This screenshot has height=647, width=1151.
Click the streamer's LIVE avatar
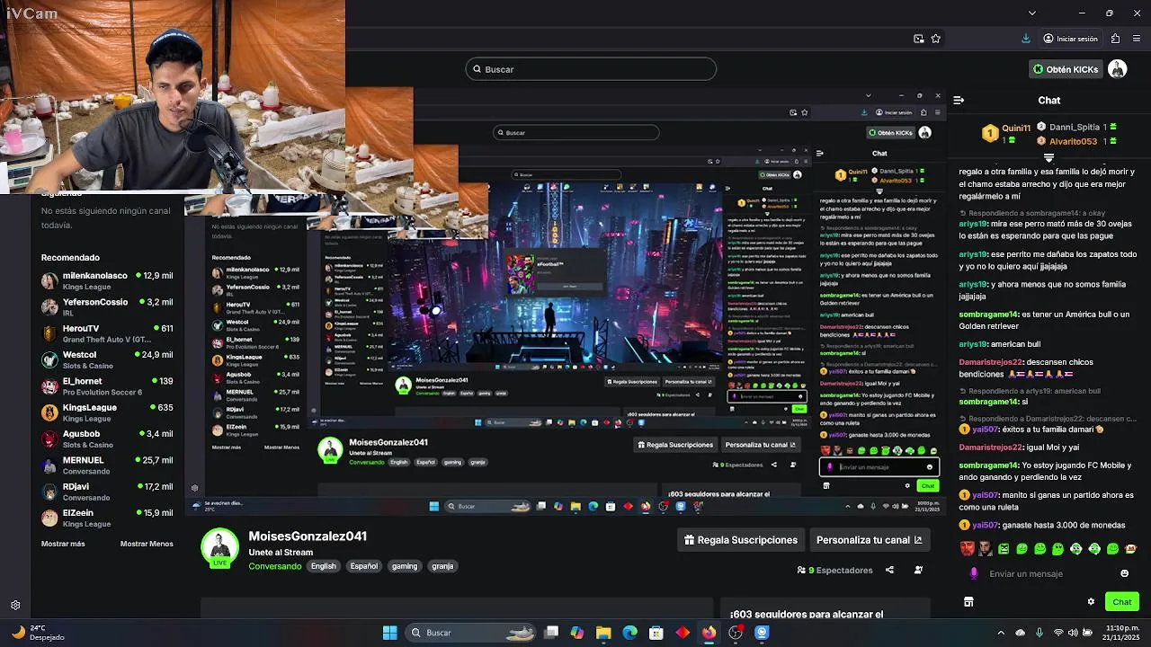coord(219,548)
